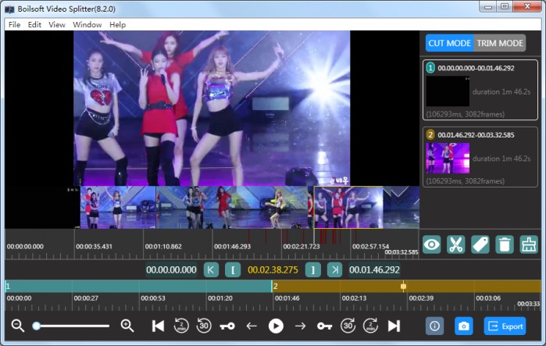This screenshot has height=346, width=546.
Task: Click the broom clear-all icon
Action: (529, 244)
